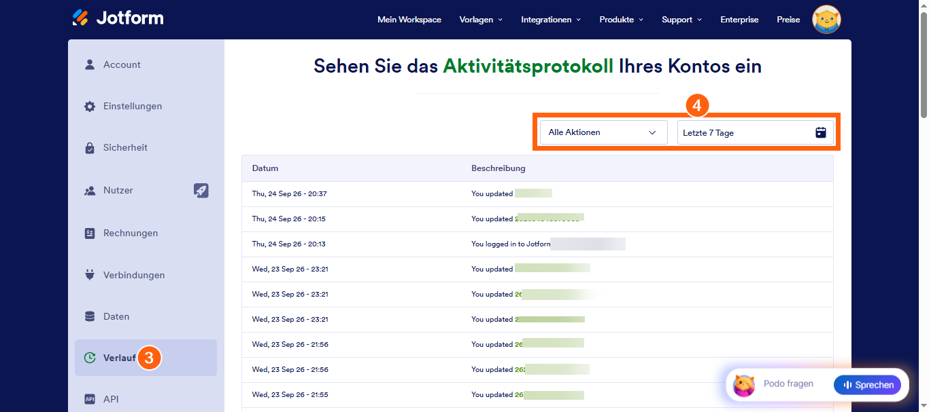Click the Datum column header

(x=265, y=168)
